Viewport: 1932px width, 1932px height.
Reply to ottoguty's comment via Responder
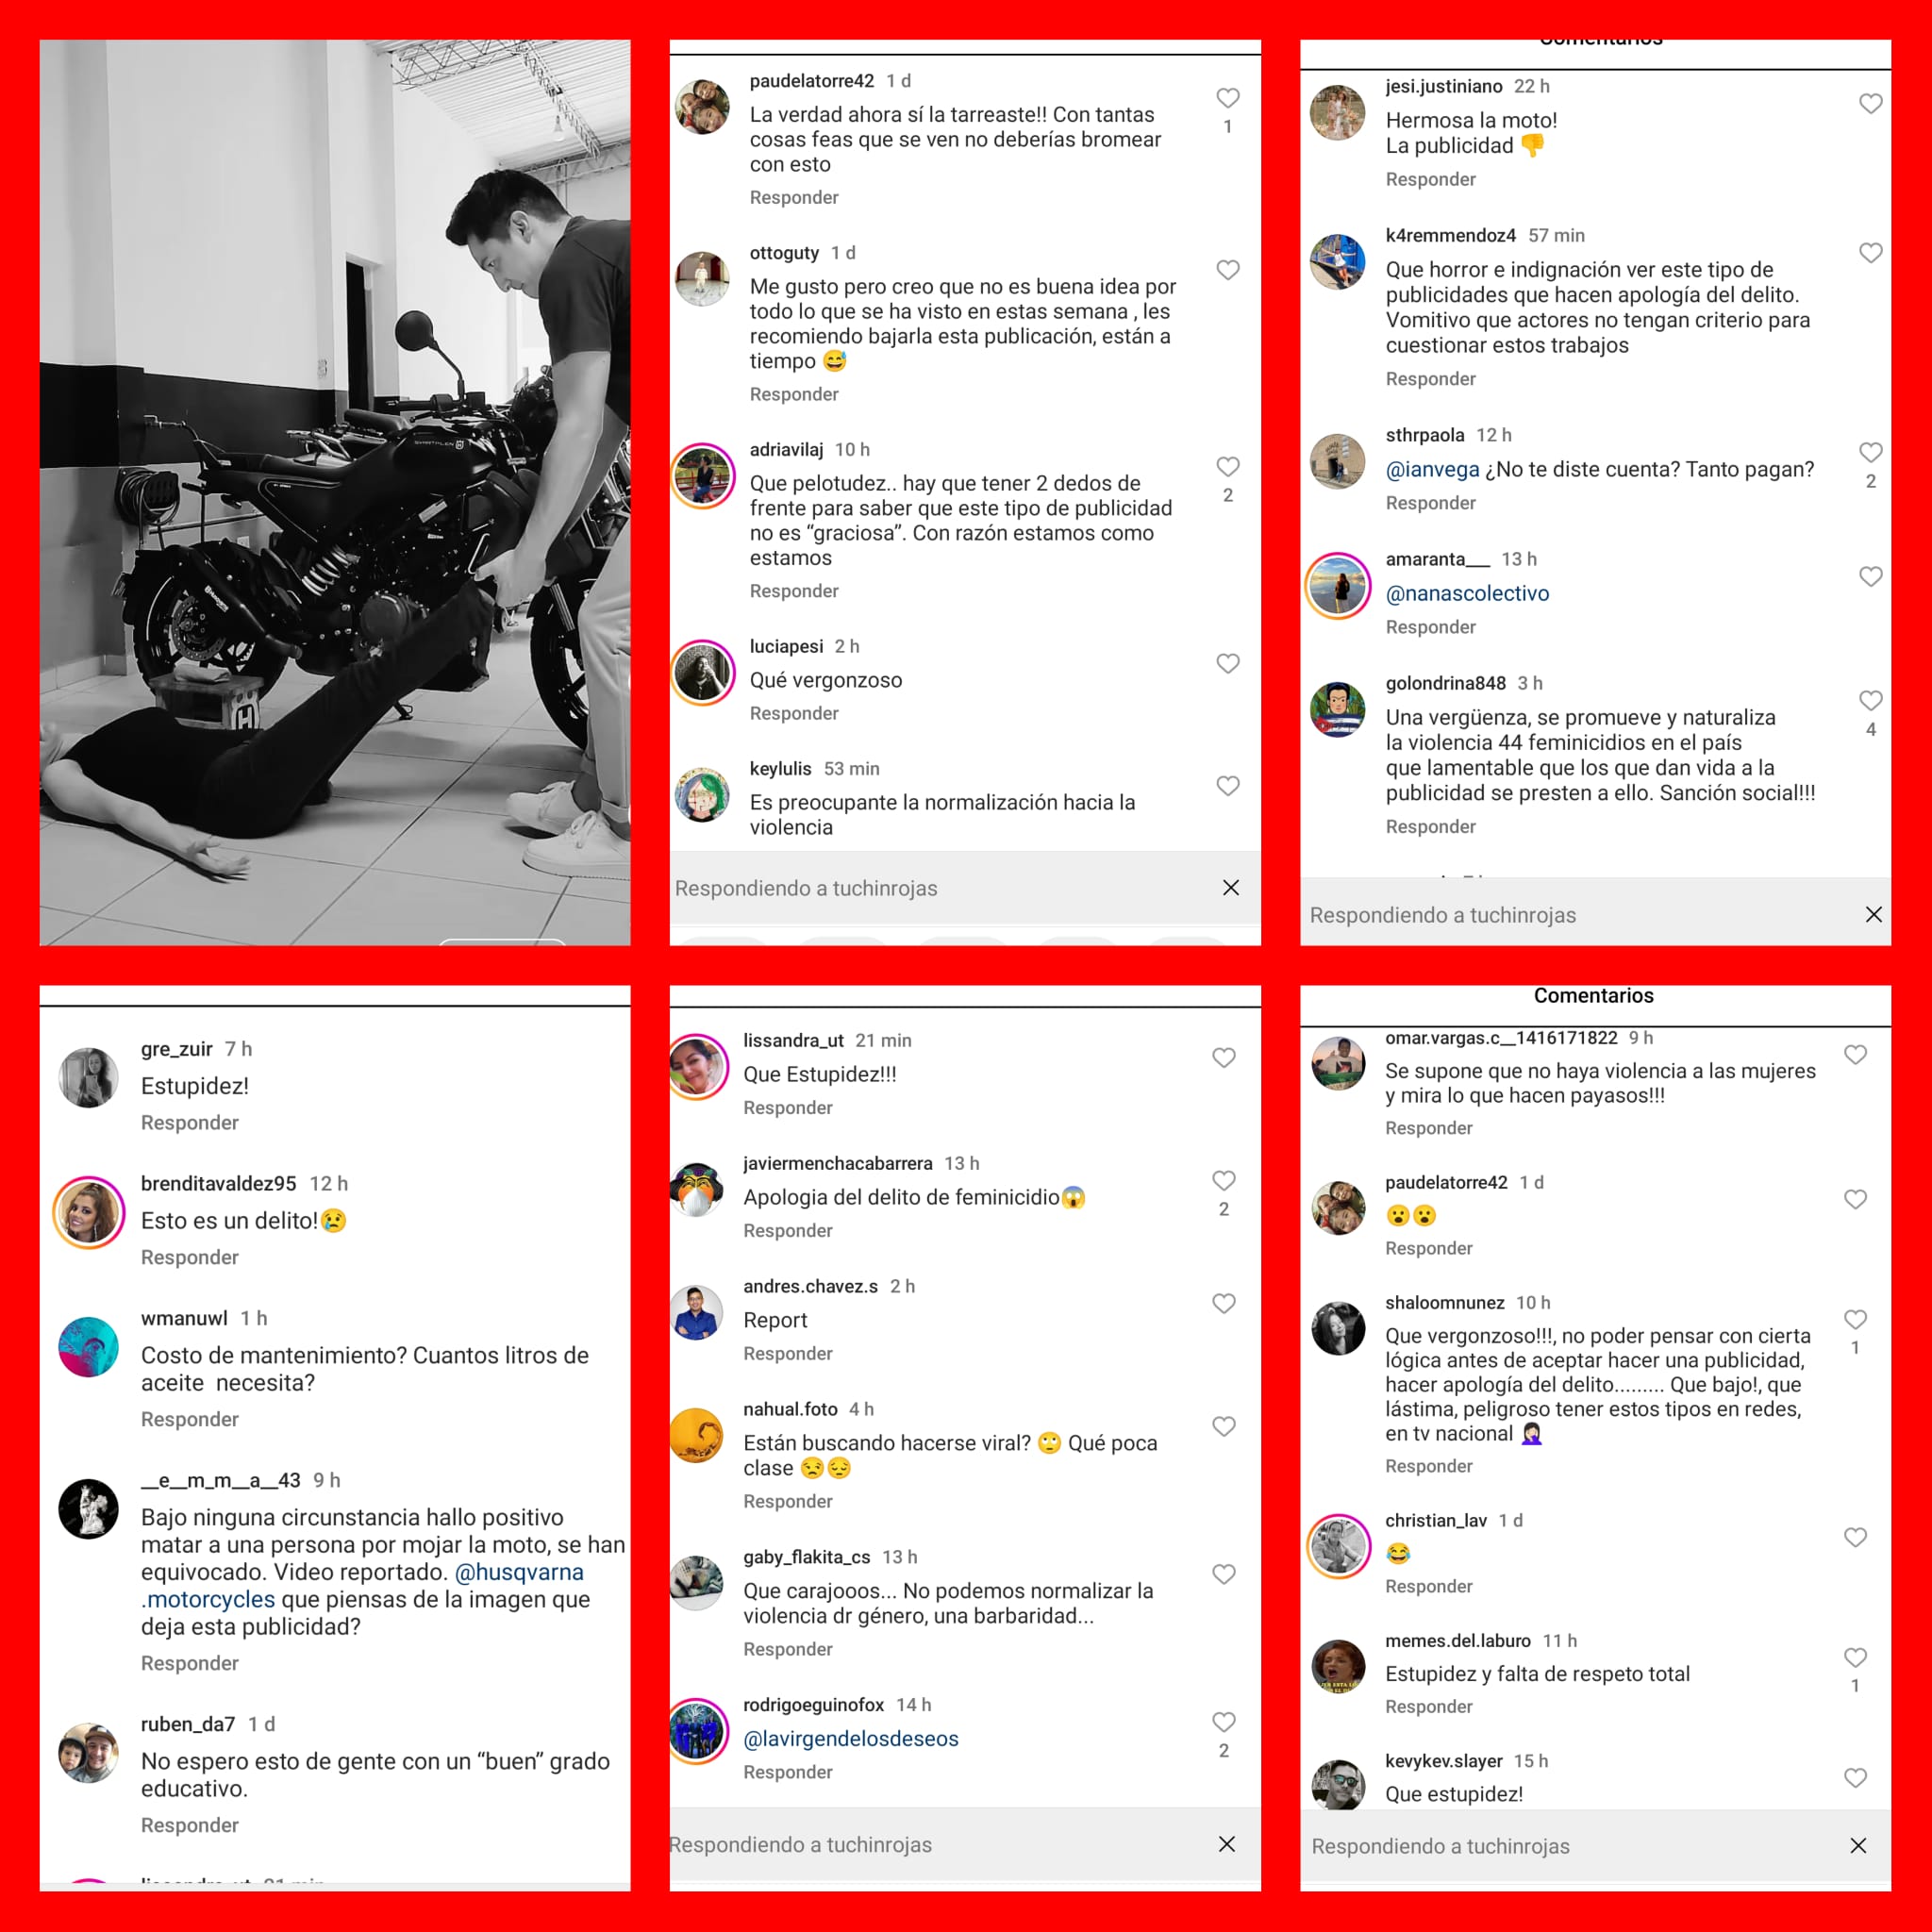[x=794, y=394]
